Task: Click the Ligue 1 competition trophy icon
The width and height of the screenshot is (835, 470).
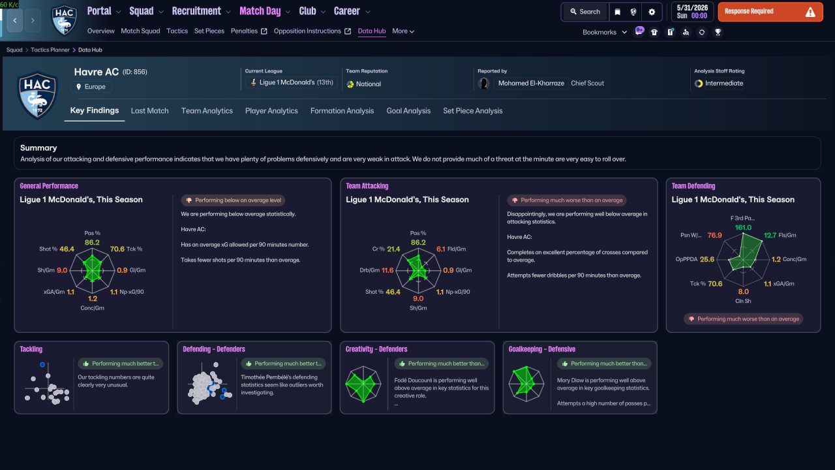Action: point(253,83)
